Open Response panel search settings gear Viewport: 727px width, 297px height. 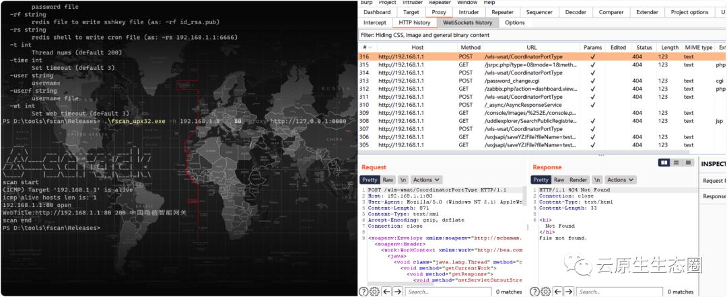tap(546, 292)
